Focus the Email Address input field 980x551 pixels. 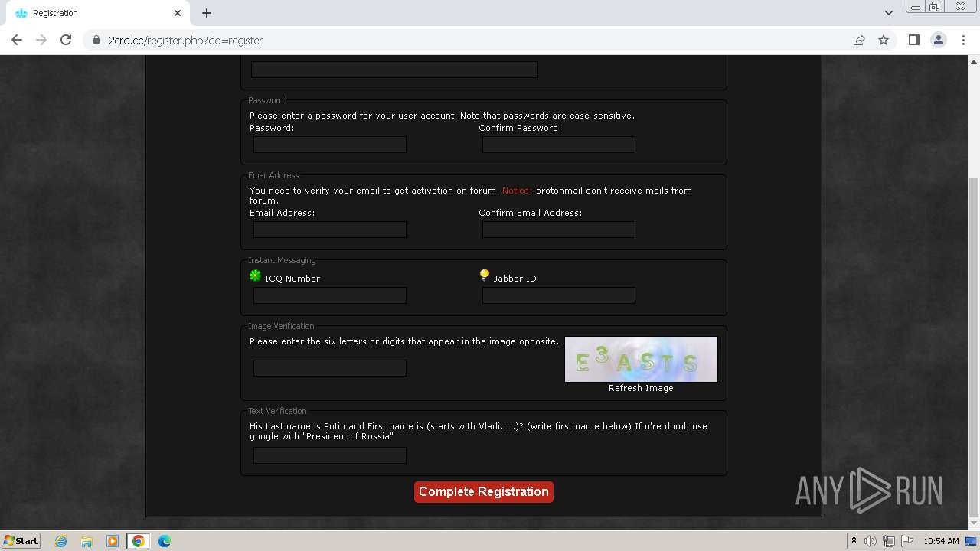tap(330, 230)
